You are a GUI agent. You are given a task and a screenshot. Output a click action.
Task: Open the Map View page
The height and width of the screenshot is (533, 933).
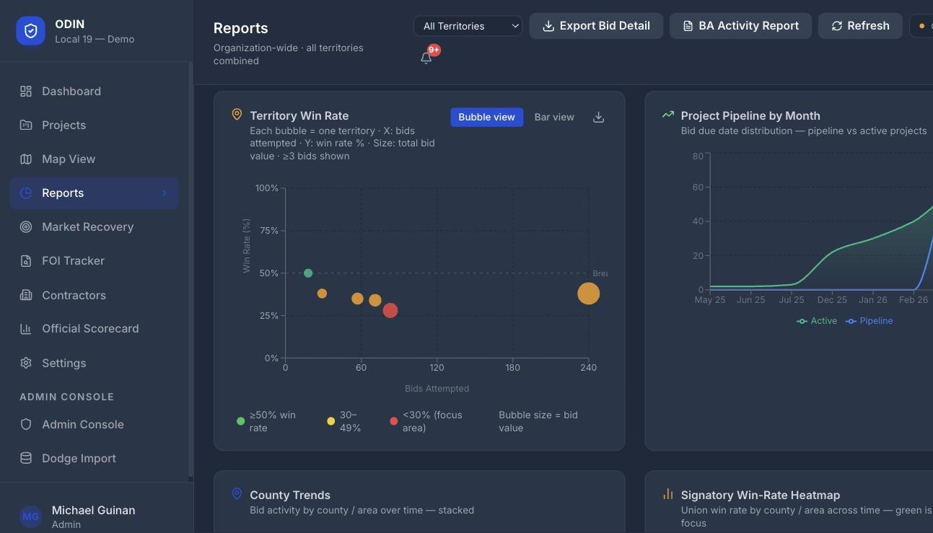tap(95, 159)
